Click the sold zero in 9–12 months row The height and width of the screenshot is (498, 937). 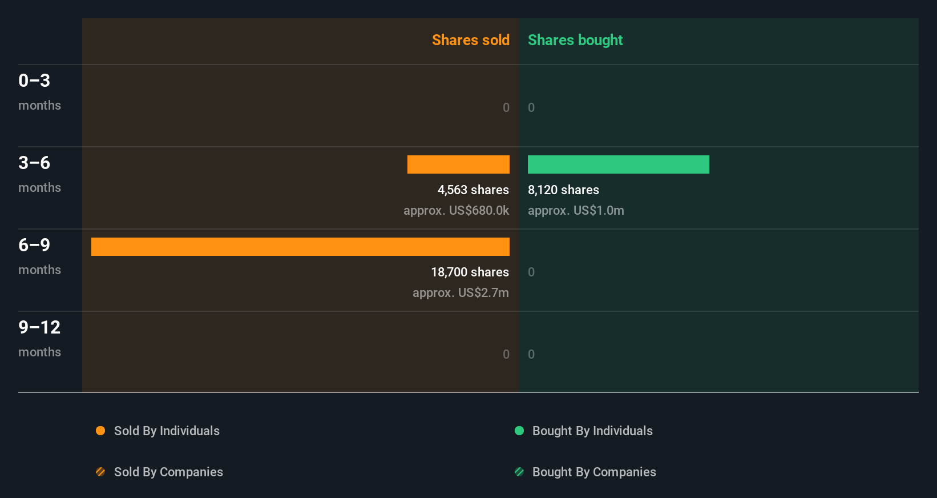pos(506,354)
